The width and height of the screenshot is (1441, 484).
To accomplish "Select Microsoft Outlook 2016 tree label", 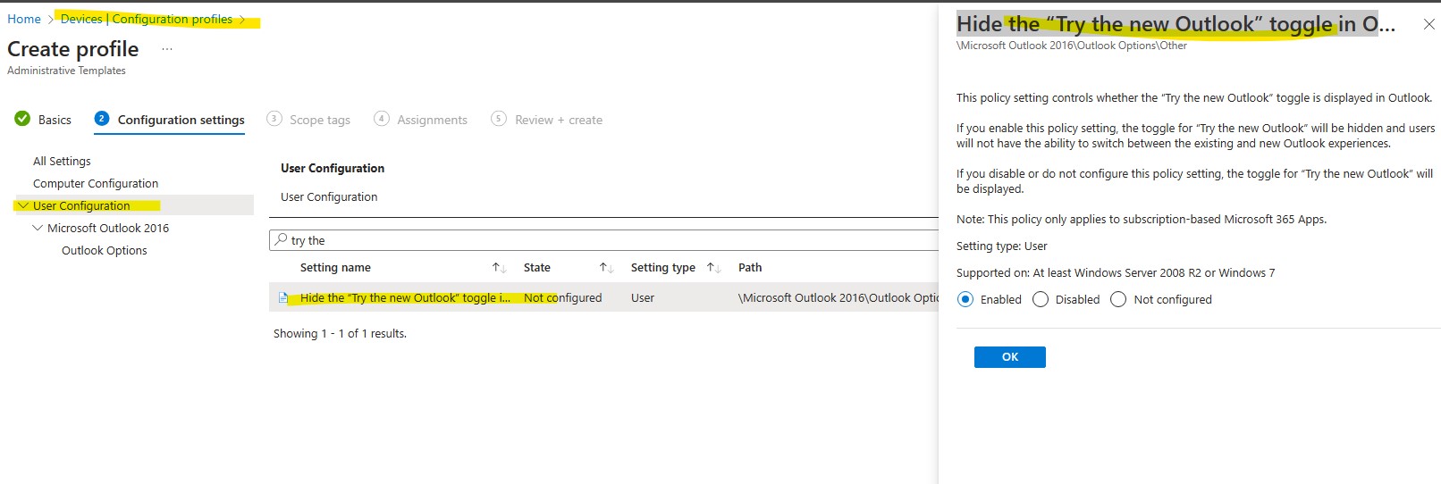I will coord(108,228).
